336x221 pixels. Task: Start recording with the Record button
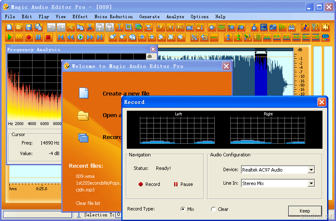pyautogui.click(x=149, y=184)
